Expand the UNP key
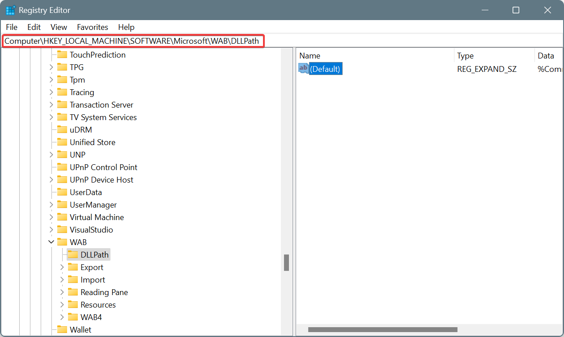Viewport: 564px width, 337px height. click(51, 155)
